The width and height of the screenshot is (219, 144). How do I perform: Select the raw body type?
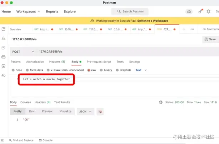coord(89,70)
